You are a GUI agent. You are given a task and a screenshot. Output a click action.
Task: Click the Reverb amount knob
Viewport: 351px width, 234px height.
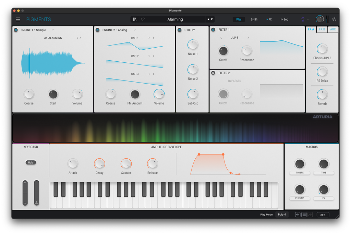click(x=322, y=95)
